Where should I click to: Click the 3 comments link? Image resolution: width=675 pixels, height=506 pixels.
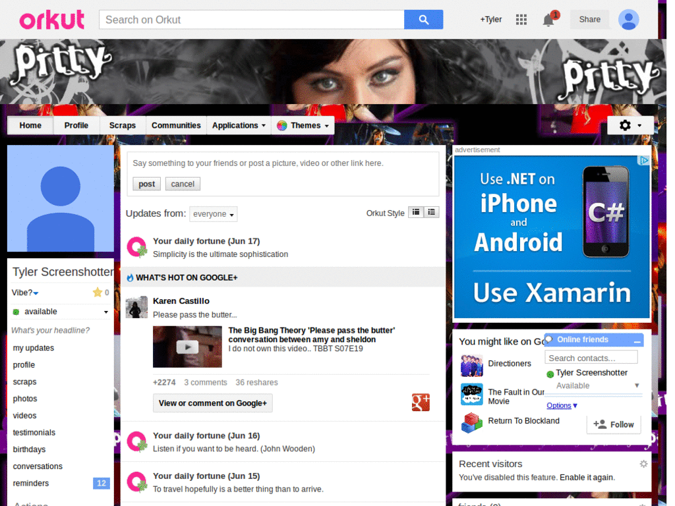(x=206, y=383)
